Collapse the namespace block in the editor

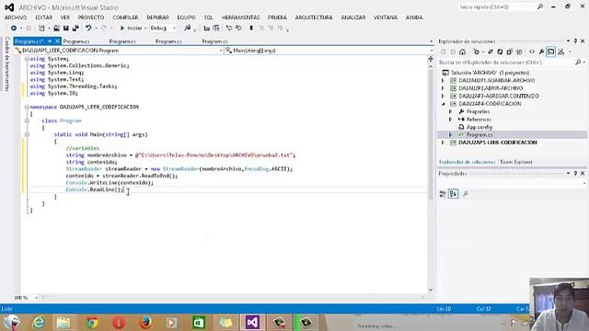click(x=27, y=107)
